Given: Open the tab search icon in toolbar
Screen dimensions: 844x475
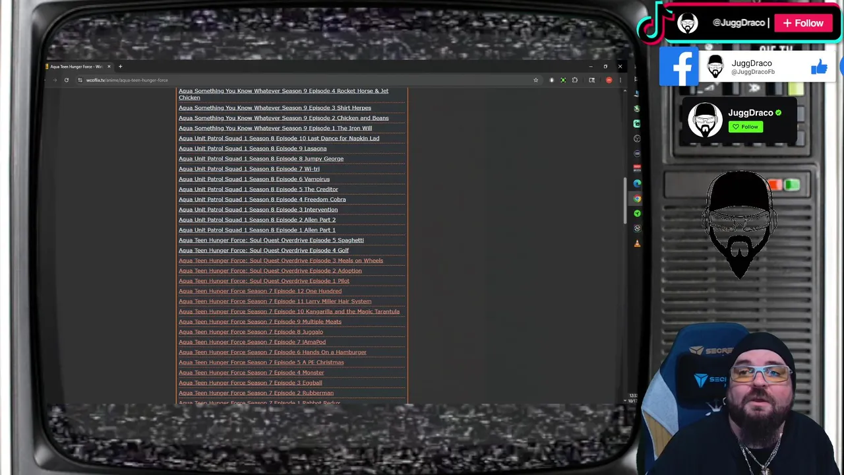Looking at the screenshot, I should [591, 80].
